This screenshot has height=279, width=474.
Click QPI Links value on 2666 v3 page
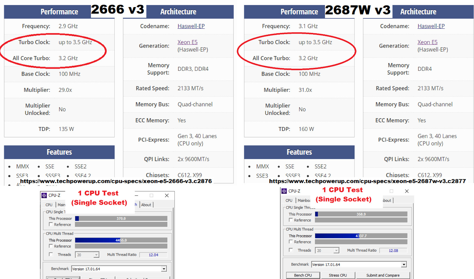[x=193, y=159]
